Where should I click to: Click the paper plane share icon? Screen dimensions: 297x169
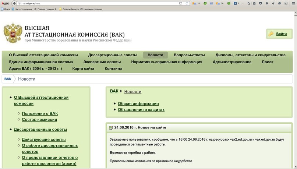point(273,3)
